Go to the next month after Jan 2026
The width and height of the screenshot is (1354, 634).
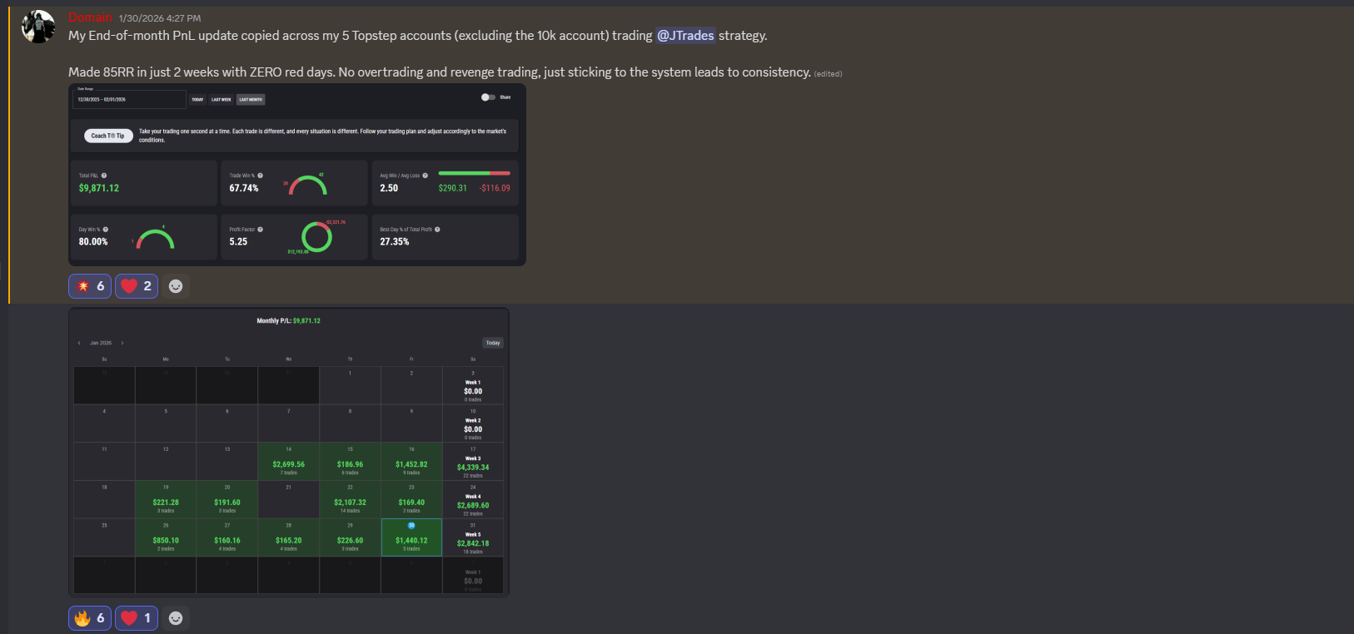click(x=122, y=343)
